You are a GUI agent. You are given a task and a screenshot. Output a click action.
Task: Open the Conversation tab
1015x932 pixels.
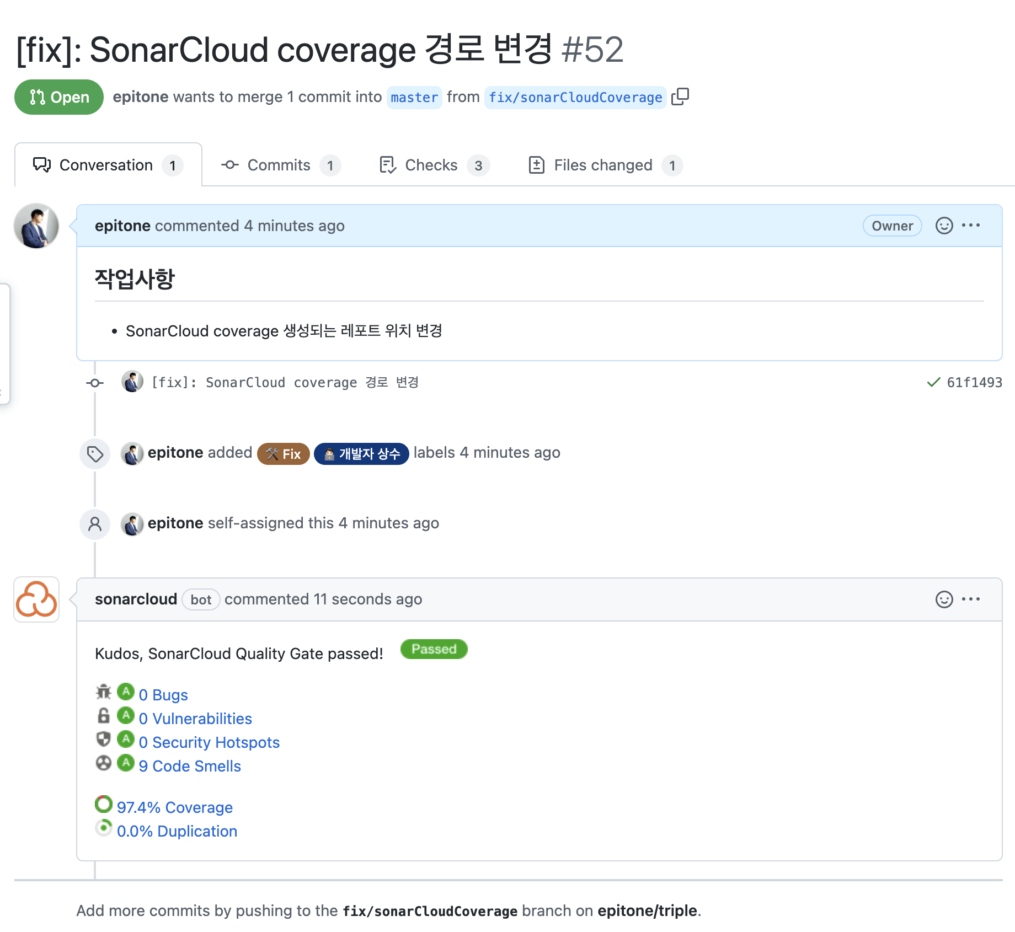coord(108,165)
